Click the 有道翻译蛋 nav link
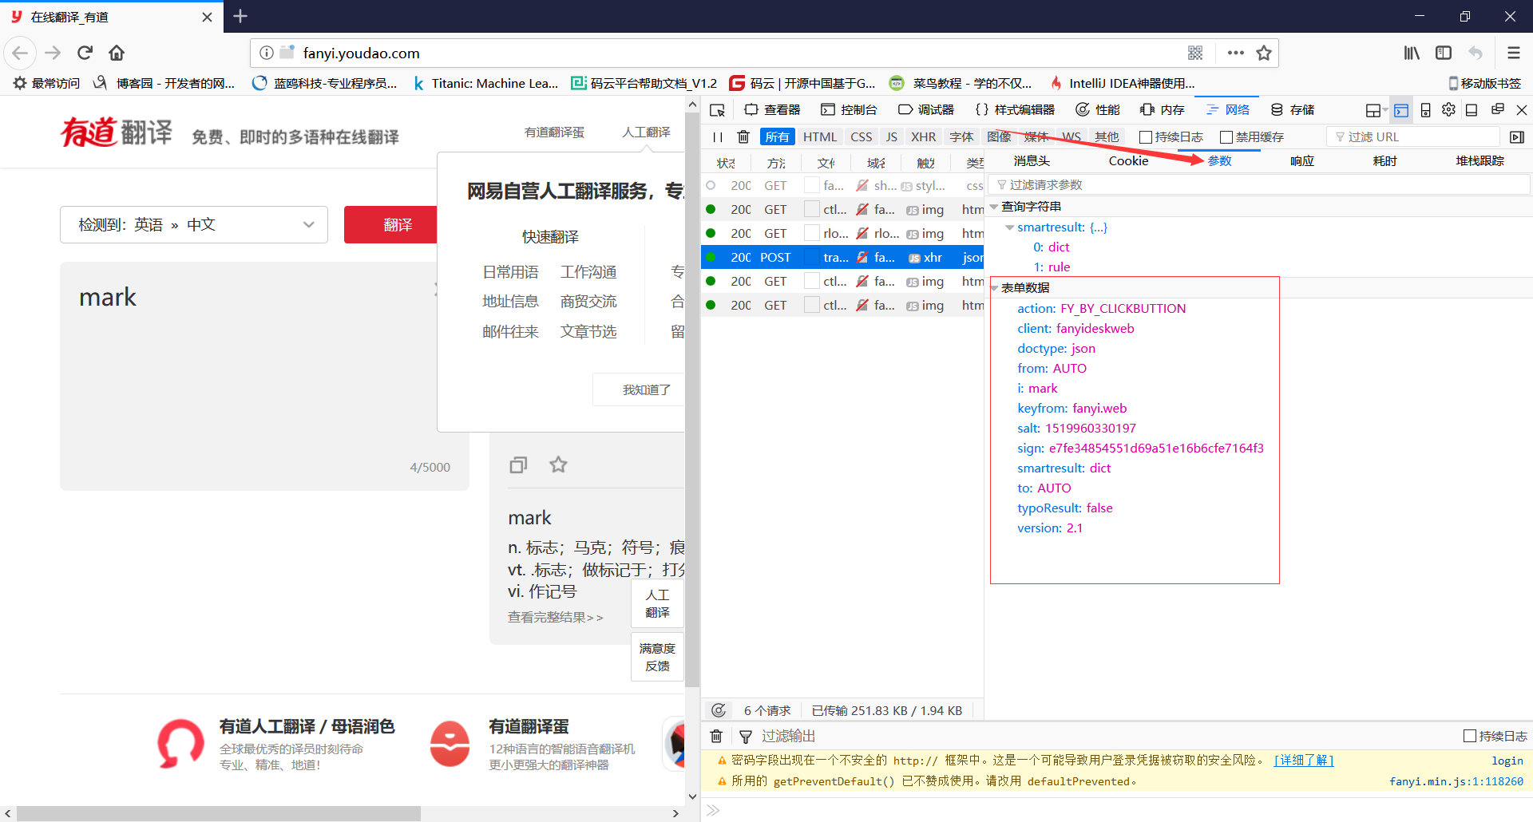 tap(554, 132)
